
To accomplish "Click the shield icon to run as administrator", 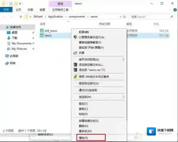I will point(75,37).
